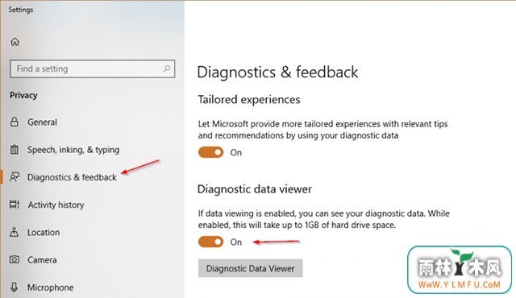Click the Home icon in Settings

[15, 42]
